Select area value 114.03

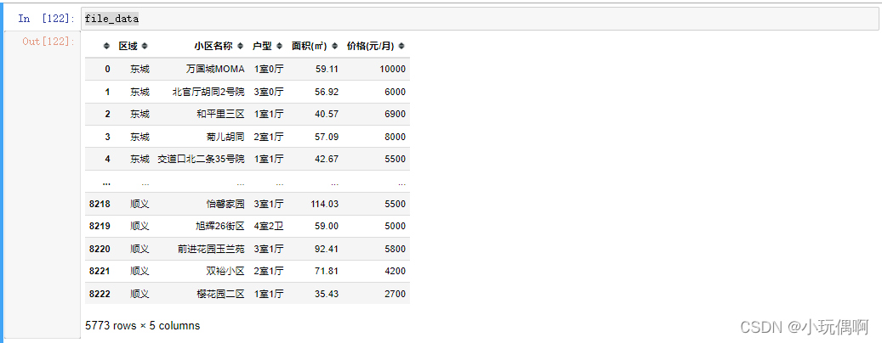(x=325, y=204)
